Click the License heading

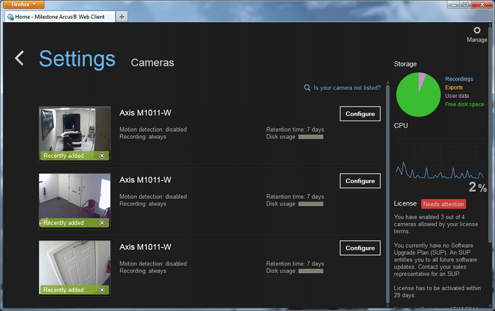click(x=405, y=204)
